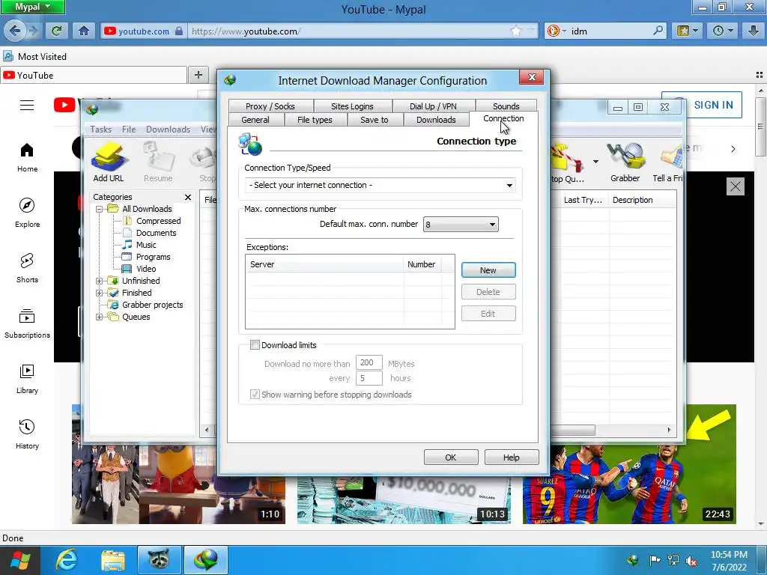
Task: Open the browser bookmarks menu icon
Action: tap(687, 31)
